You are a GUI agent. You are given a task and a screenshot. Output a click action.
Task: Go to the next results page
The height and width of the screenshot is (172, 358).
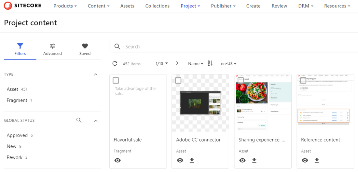pyautogui.click(x=177, y=63)
